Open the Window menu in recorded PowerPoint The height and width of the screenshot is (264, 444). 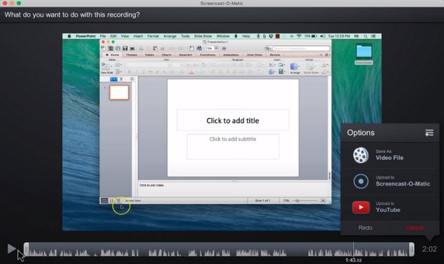[223, 36]
